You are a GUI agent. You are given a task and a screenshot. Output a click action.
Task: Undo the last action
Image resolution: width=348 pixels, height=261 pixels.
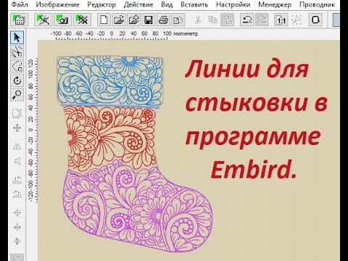[x=246, y=20]
